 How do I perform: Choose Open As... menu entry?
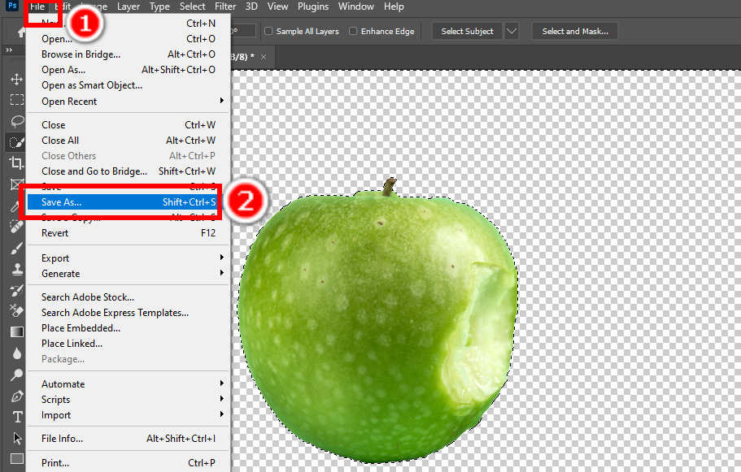pyautogui.click(x=128, y=70)
